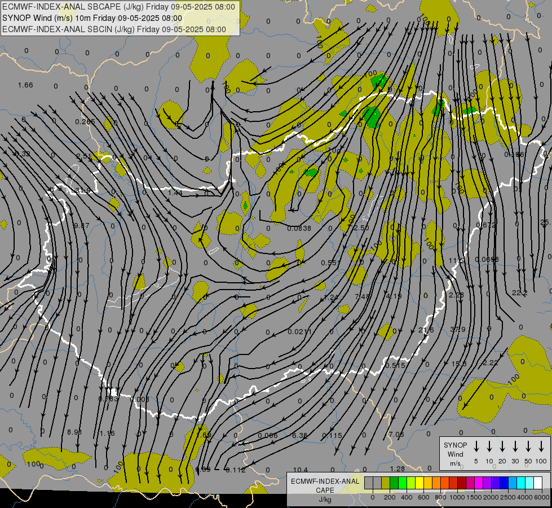Click the 2500 tick label on the CAPE scale
This screenshot has height=508, width=552.
508,497
